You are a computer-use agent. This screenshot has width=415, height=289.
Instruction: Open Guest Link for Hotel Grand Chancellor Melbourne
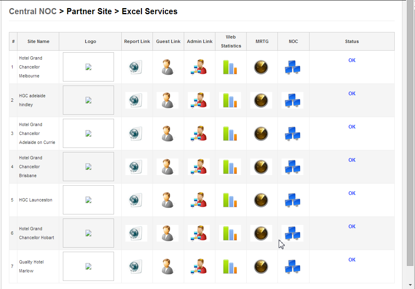coord(168,67)
